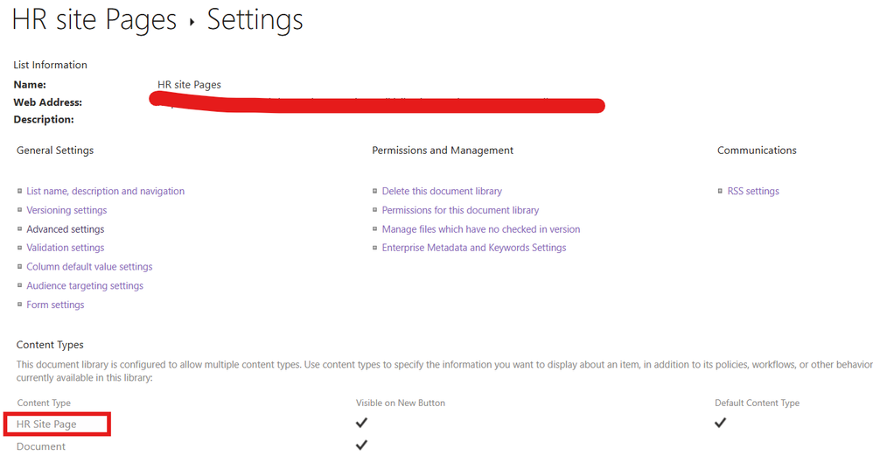Click Document's Visible on New Button checkmark

(x=361, y=445)
